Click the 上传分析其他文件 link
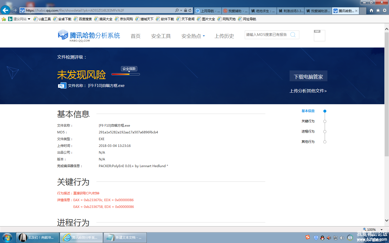This screenshot has height=243, width=389. click(x=308, y=91)
